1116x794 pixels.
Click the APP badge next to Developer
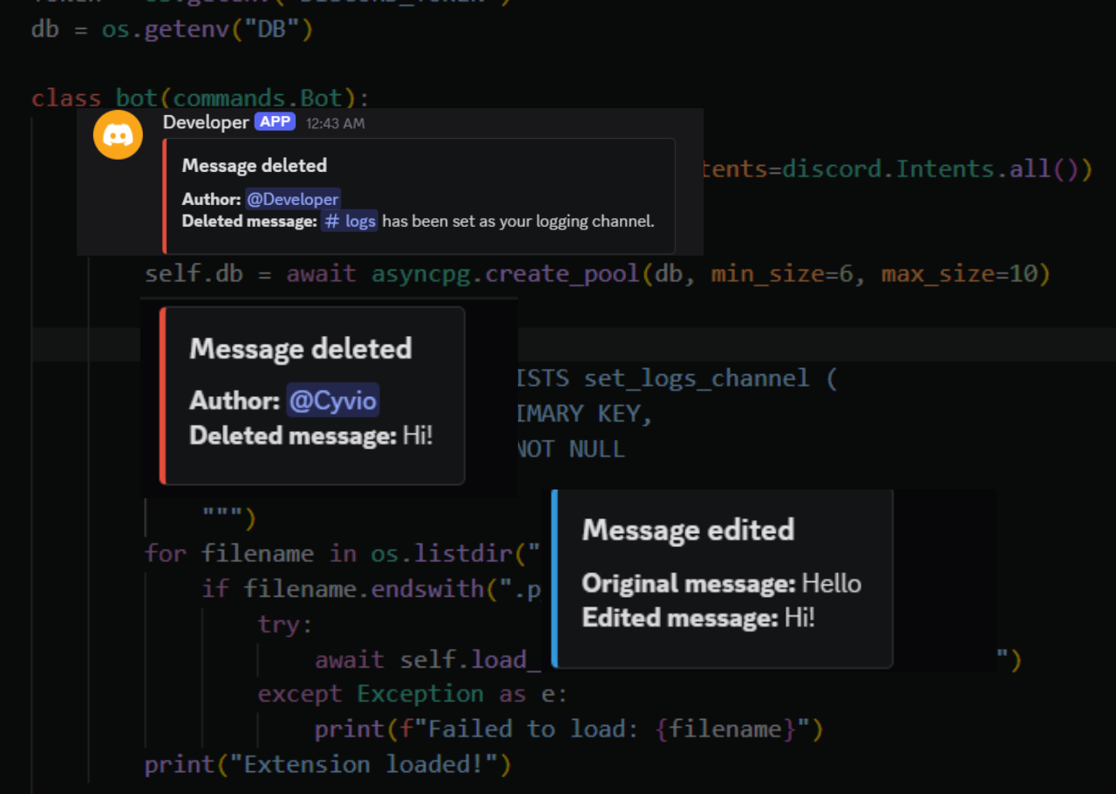tap(276, 122)
